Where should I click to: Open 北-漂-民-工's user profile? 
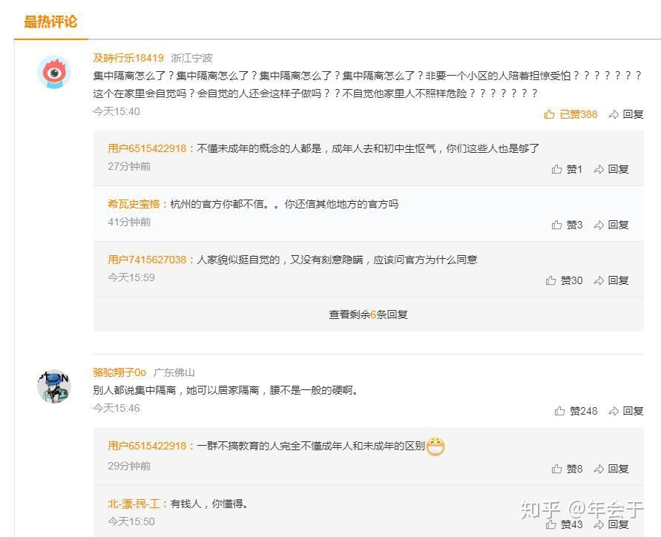134,504
